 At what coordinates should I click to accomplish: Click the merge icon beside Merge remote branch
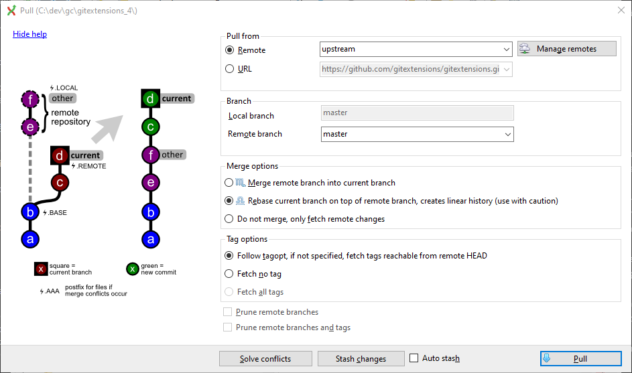[x=240, y=183]
